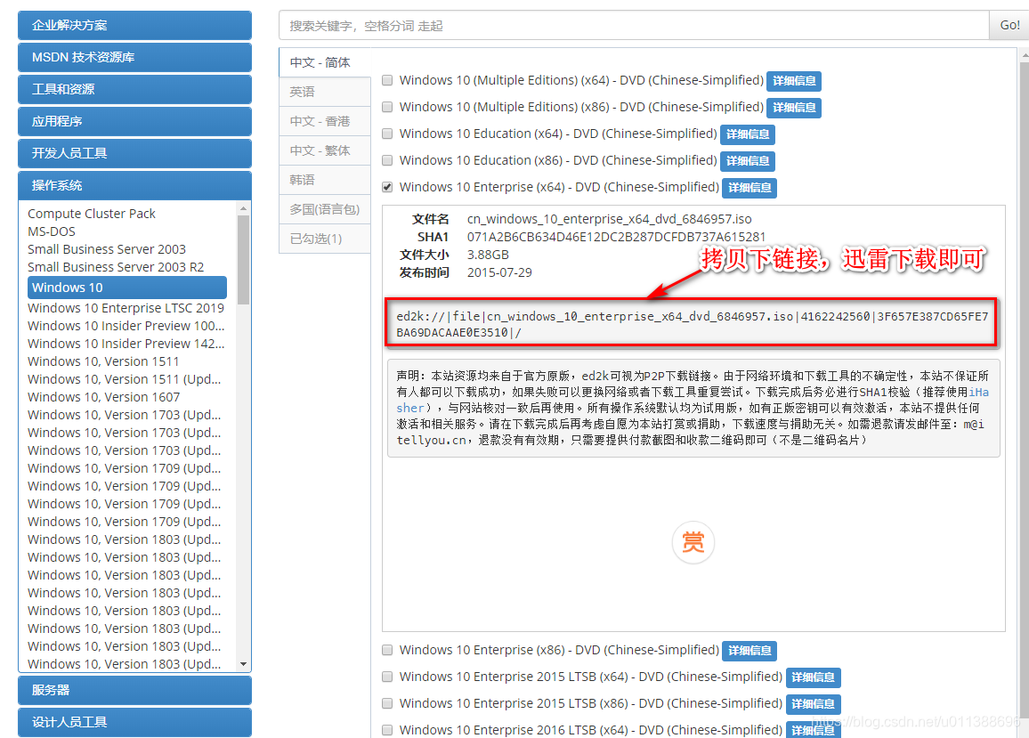Tick Windows 10 Education (x86) checkbox
The width and height of the screenshot is (1029, 738).
click(x=387, y=160)
